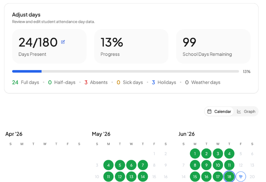Select May 11 green day

click(108, 177)
